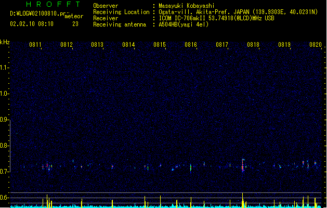
Task: Click the date stamp 02.02.10 08:10
Action: pos(32,24)
